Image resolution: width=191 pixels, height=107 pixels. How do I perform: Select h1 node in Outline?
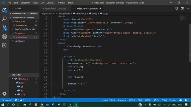tap(22, 91)
